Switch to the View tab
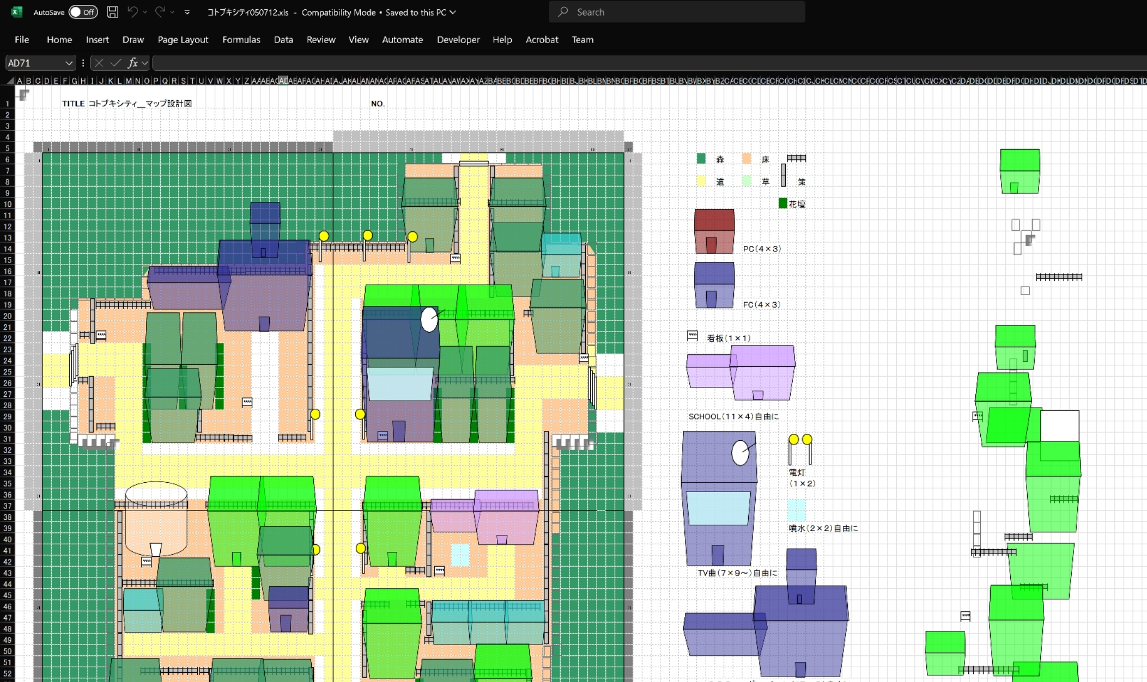Screen dimensions: 1147x682 pos(359,39)
